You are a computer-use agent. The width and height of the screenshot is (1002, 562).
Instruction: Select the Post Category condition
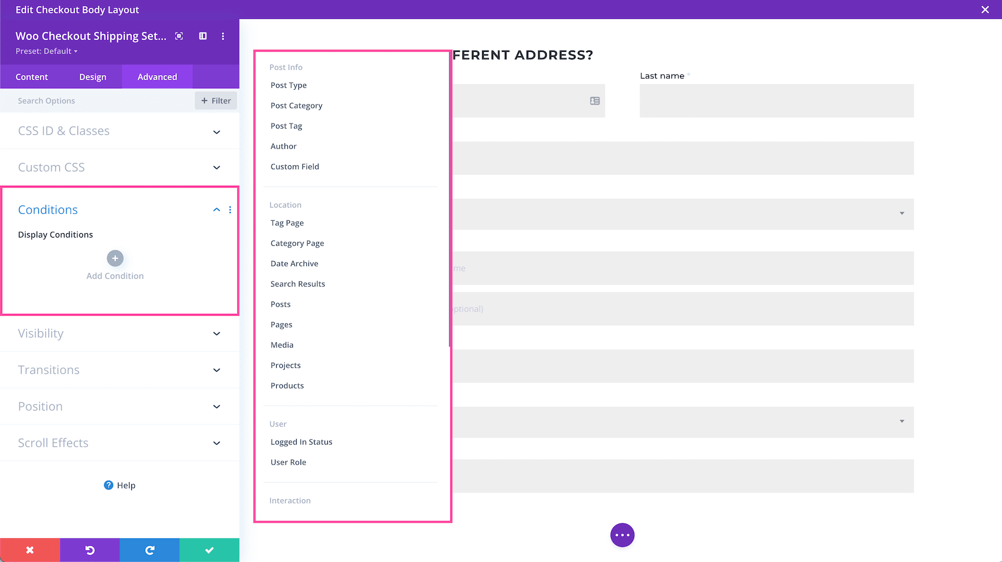(296, 105)
